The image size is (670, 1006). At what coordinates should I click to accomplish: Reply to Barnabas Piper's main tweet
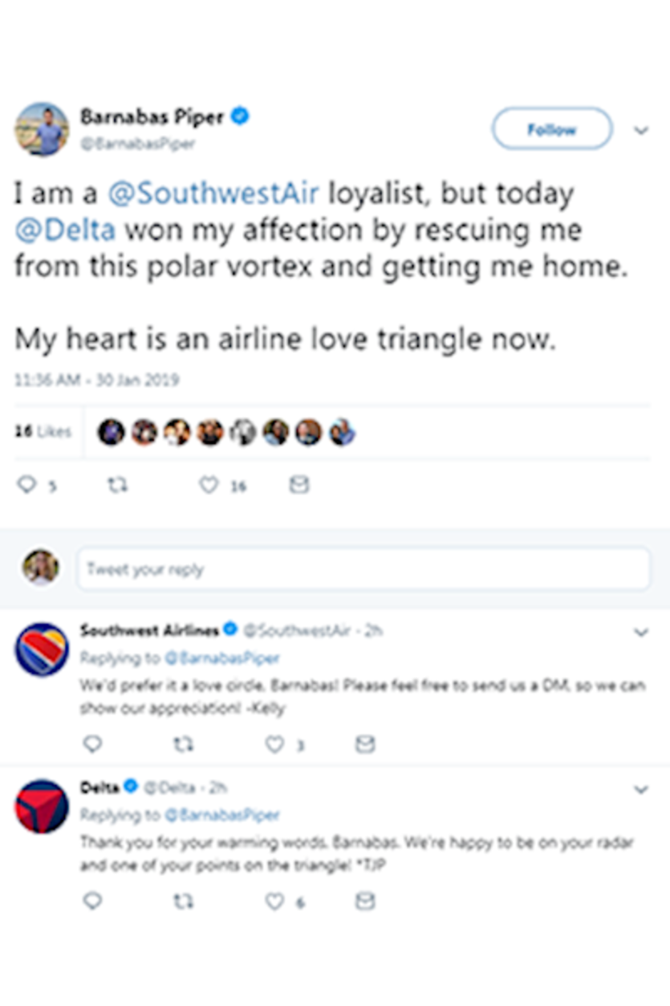27,485
